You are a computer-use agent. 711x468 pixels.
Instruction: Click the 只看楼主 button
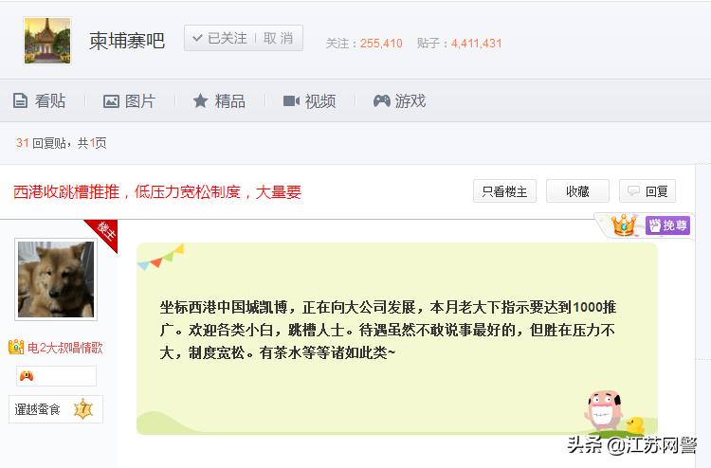coord(504,191)
